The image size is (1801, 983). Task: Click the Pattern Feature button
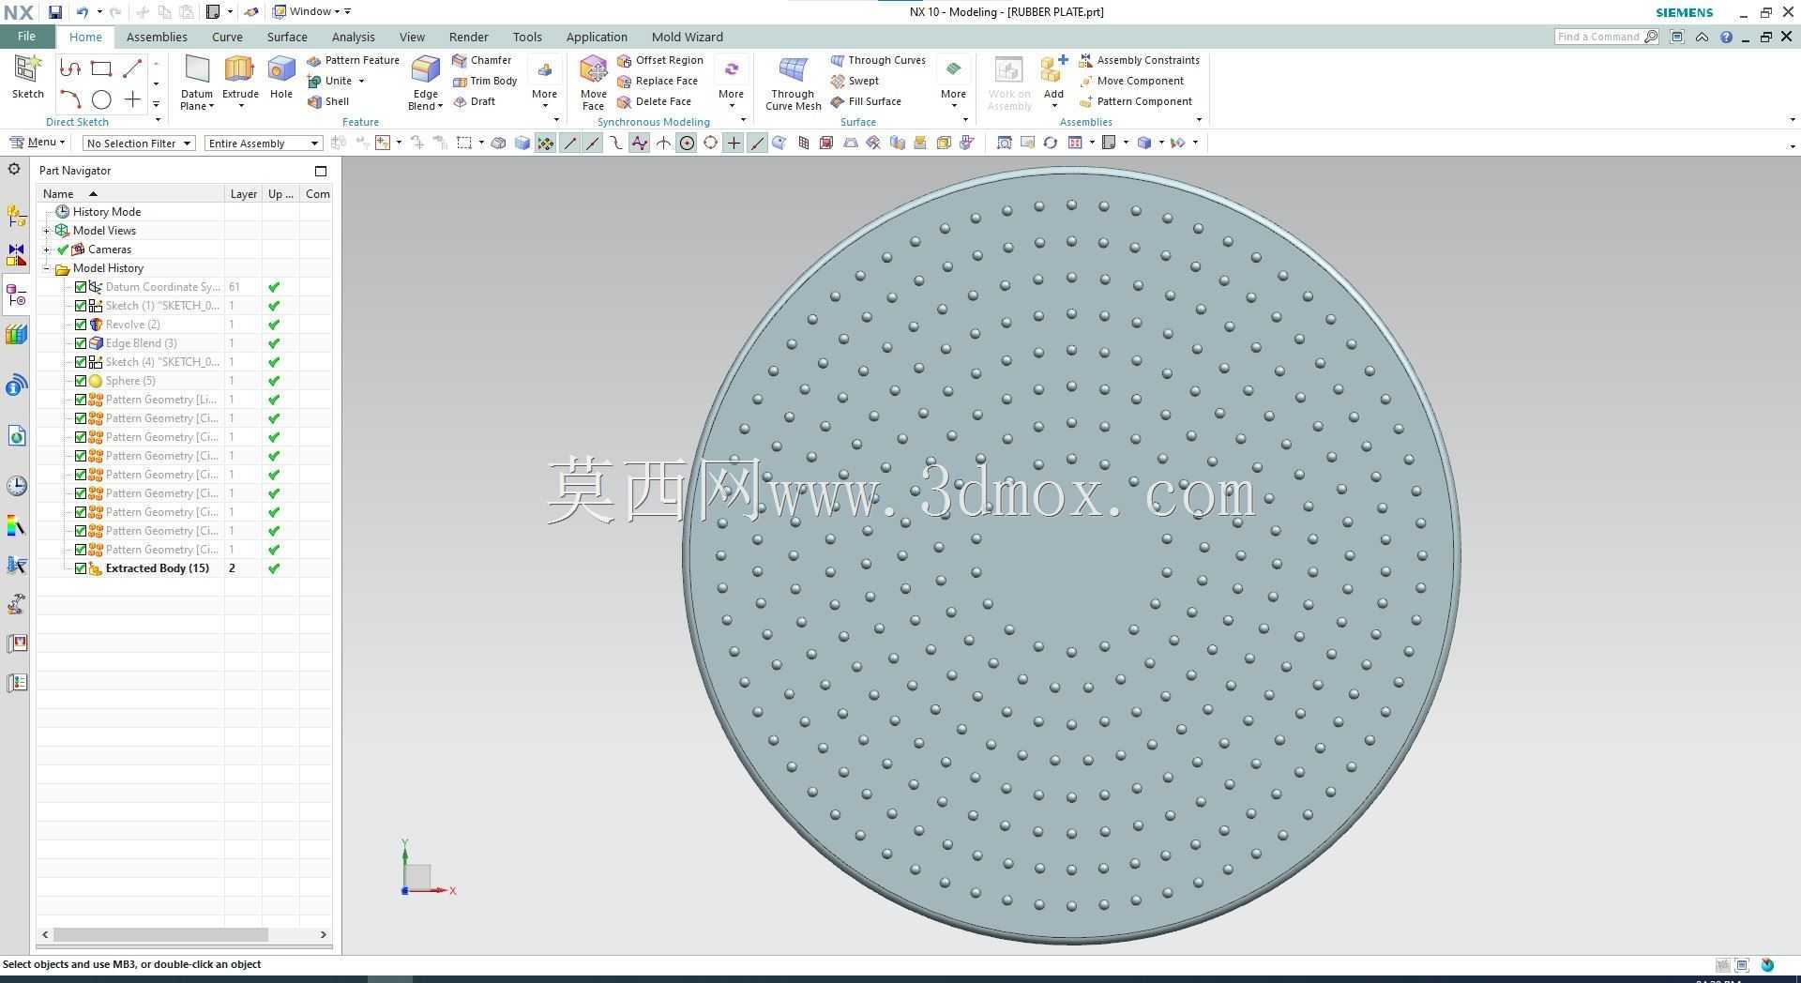pyautogui.click(x=353, y=60)
